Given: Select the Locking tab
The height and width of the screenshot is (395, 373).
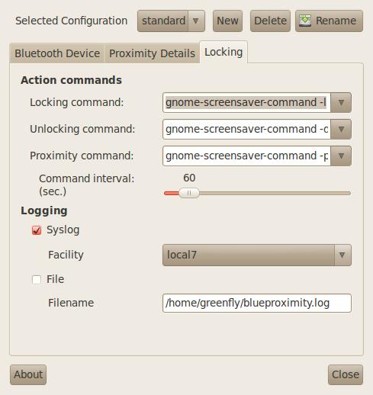Looking at the screenshot, I should 223,52.
